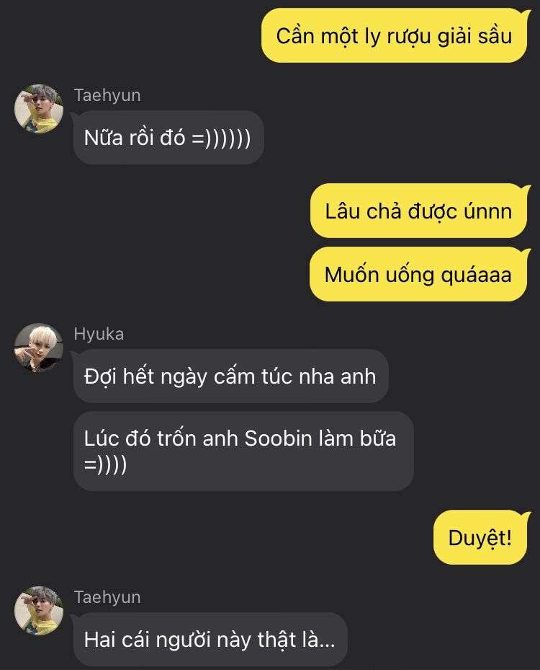The image size is (540, 670).
Task: Tap the 'Duyệt!' yellow message bubble
Action: (x=481, y=537)
